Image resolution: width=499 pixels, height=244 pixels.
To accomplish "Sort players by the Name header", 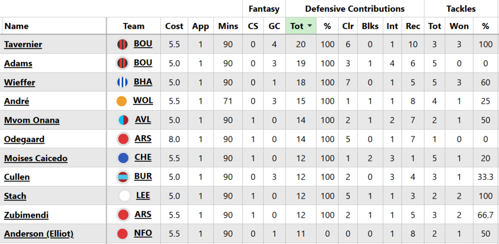I will point(17,26).
